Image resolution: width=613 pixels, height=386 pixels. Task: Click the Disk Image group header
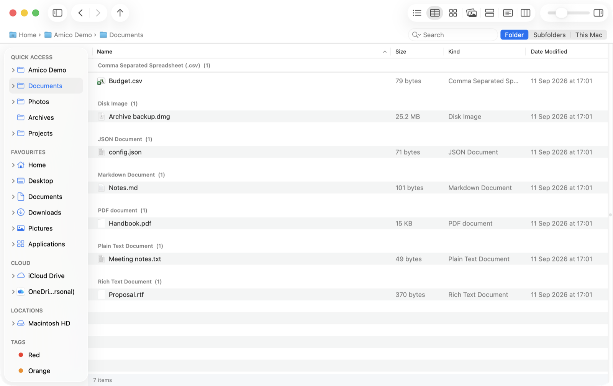tap(118, 104)
